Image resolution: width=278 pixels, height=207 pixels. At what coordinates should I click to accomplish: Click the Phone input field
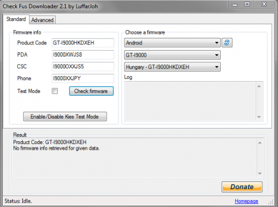pos(83,78)
